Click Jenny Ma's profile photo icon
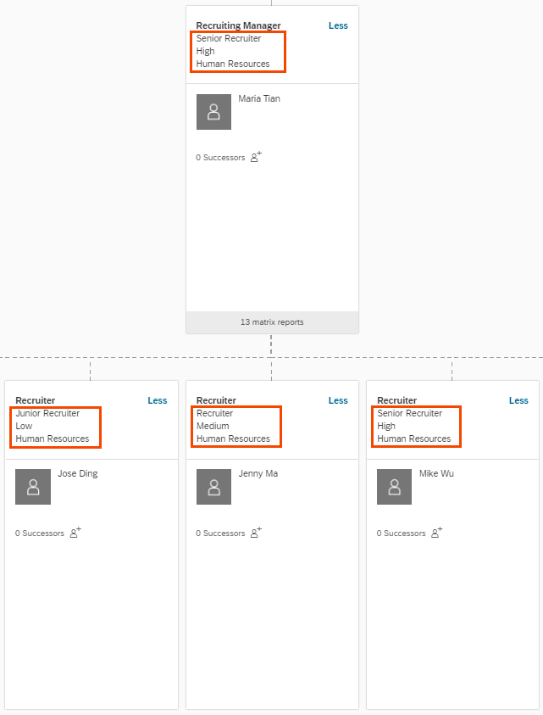This screenshot has height=715, width=543. coord(213,487)
